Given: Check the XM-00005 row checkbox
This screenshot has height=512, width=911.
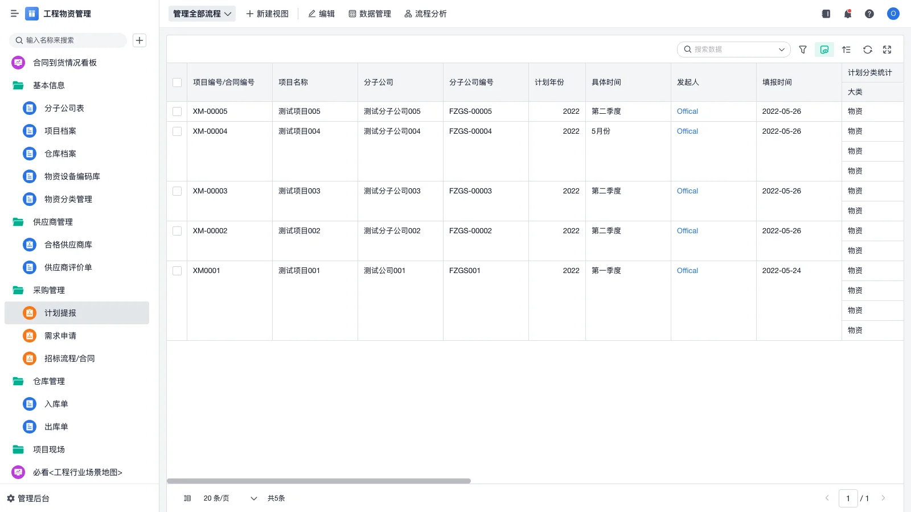Looking at the screenshot, I should [x=177, y=112].
